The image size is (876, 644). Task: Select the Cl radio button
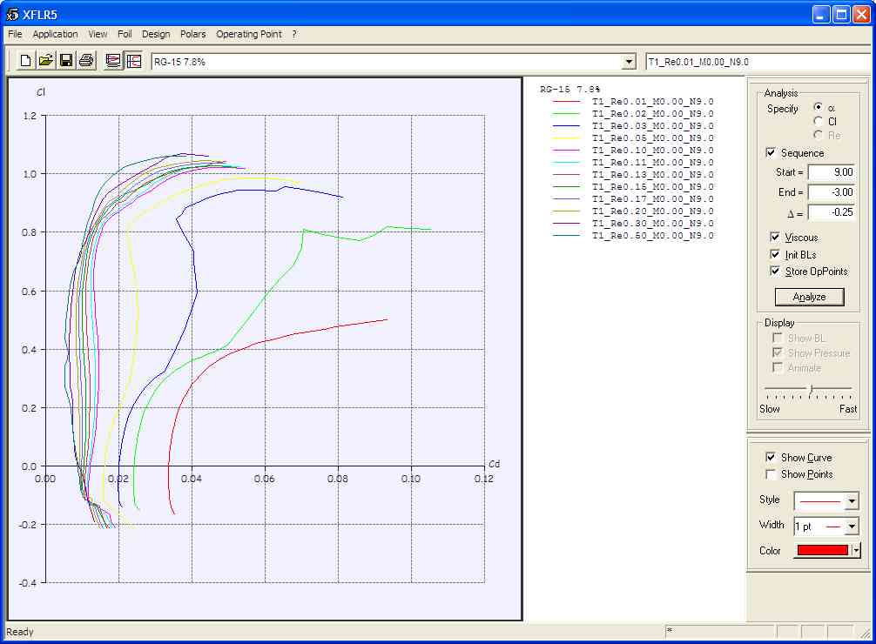pyautogui.click(x=819, y=122)
